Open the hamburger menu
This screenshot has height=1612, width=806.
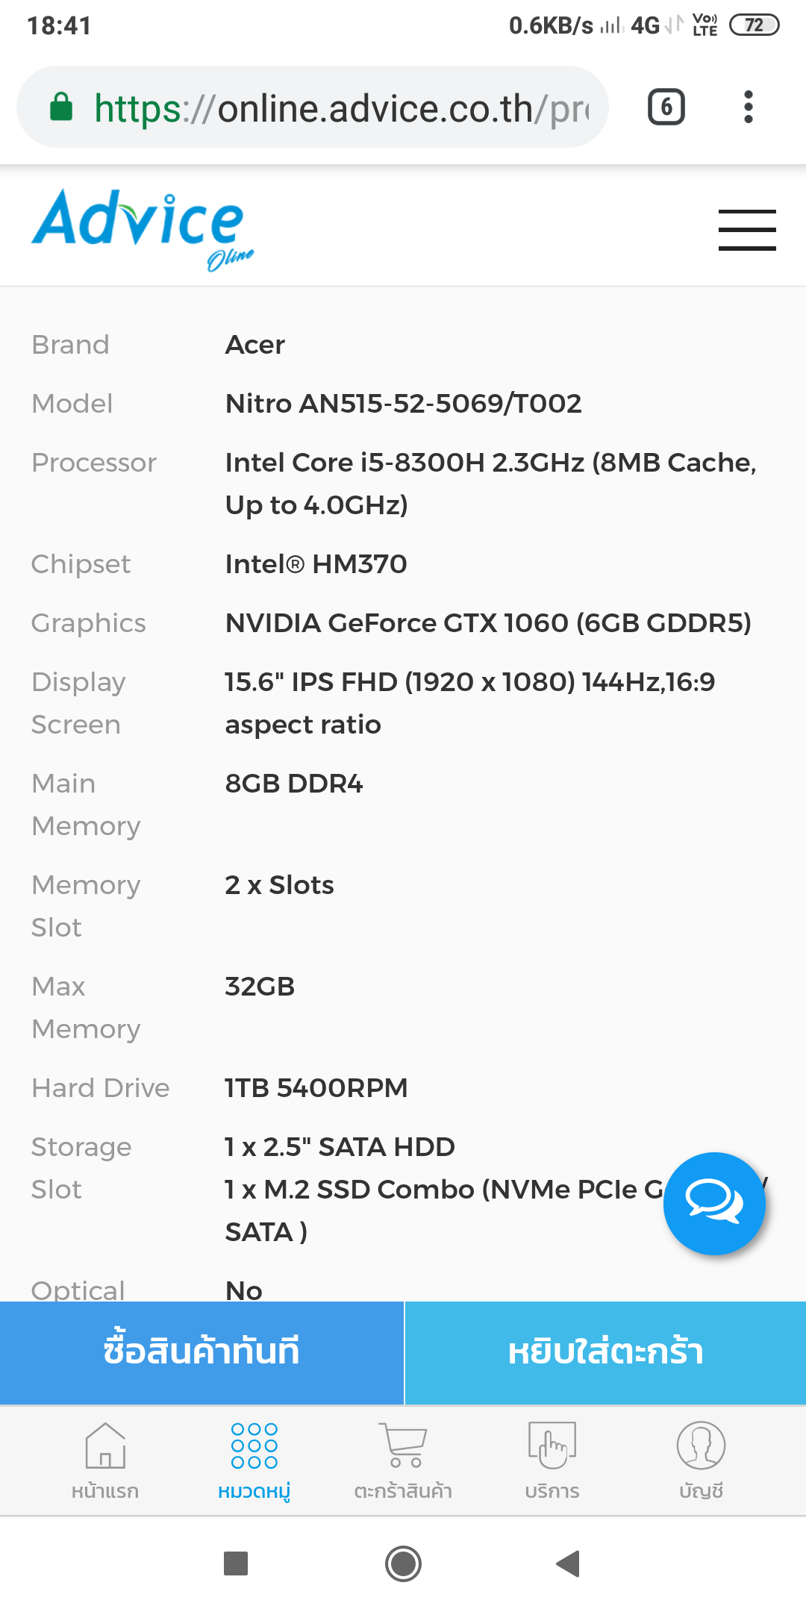(x=747, y=230)
